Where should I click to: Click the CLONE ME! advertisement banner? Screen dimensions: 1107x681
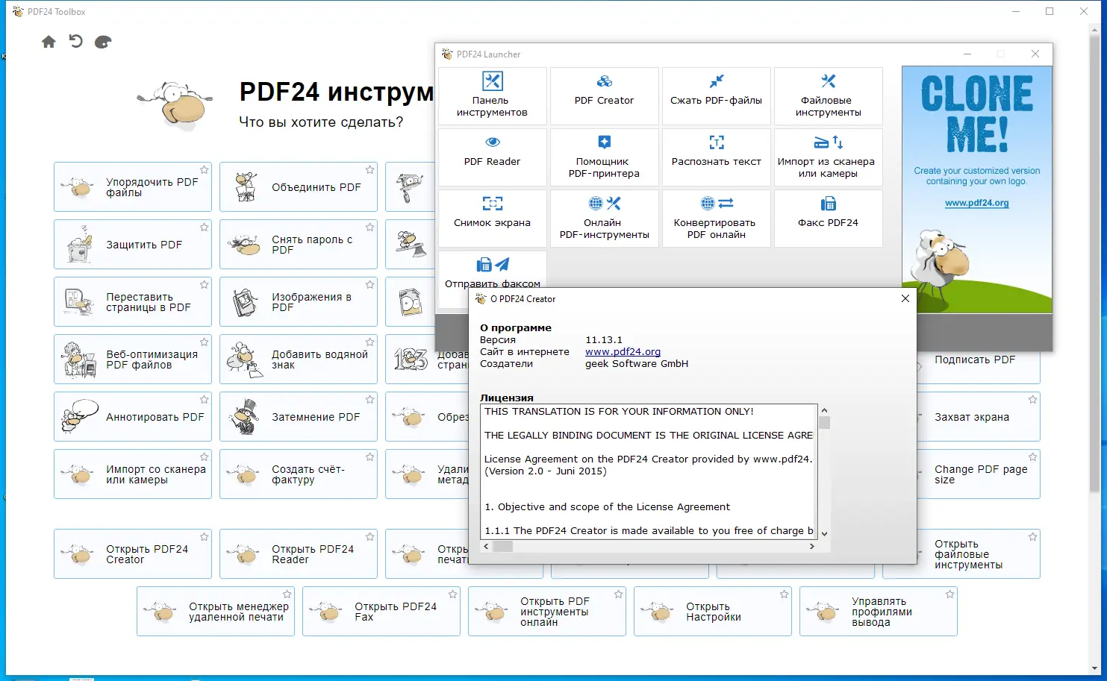click(977, 189)
